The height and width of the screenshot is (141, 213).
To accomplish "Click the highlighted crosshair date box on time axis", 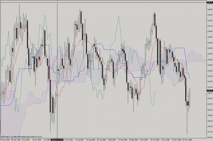I will tap(57, 140).
